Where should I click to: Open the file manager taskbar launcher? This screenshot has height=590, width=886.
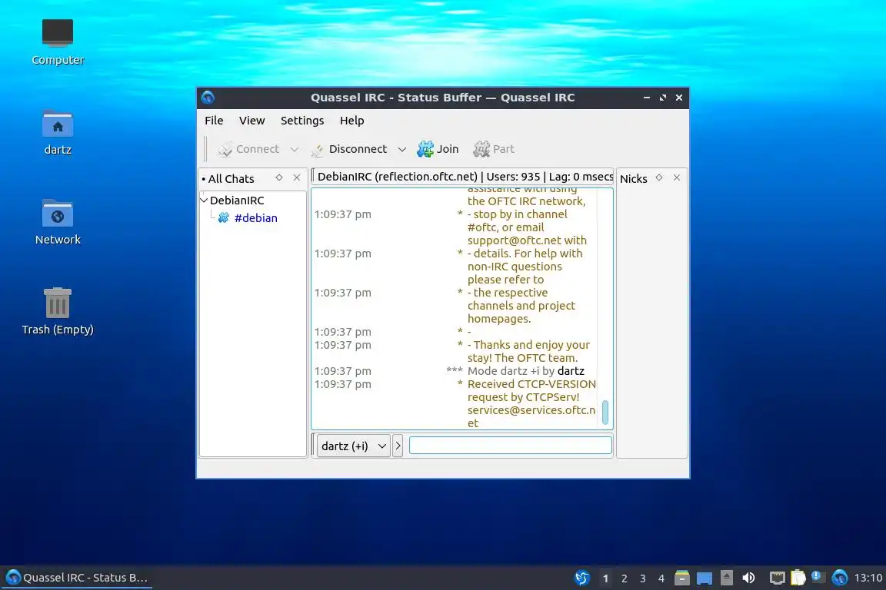click(682, 578)
